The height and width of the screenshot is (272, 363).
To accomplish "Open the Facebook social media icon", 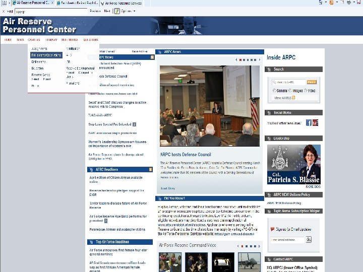I will click(x=309, y=122).
